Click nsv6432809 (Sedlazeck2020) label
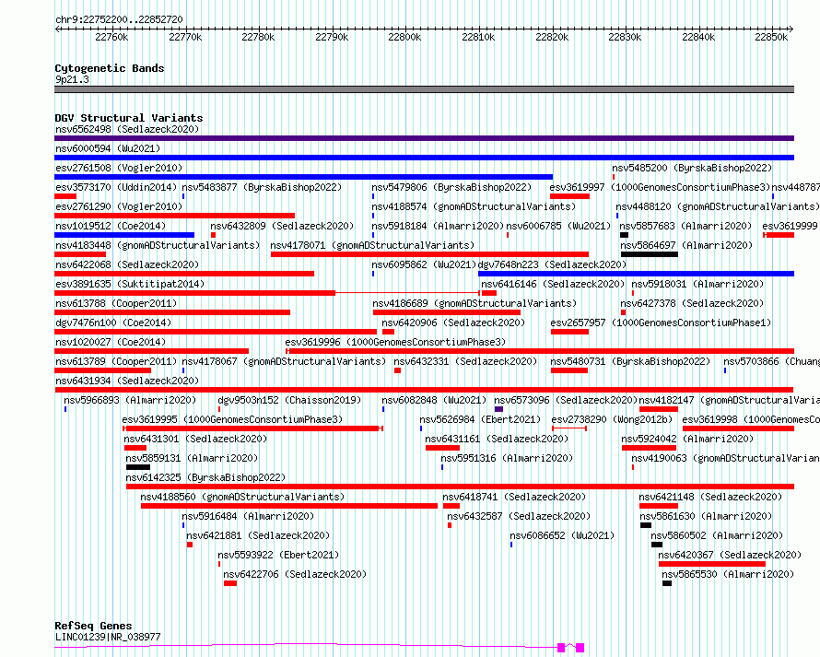 pos(282,226)
